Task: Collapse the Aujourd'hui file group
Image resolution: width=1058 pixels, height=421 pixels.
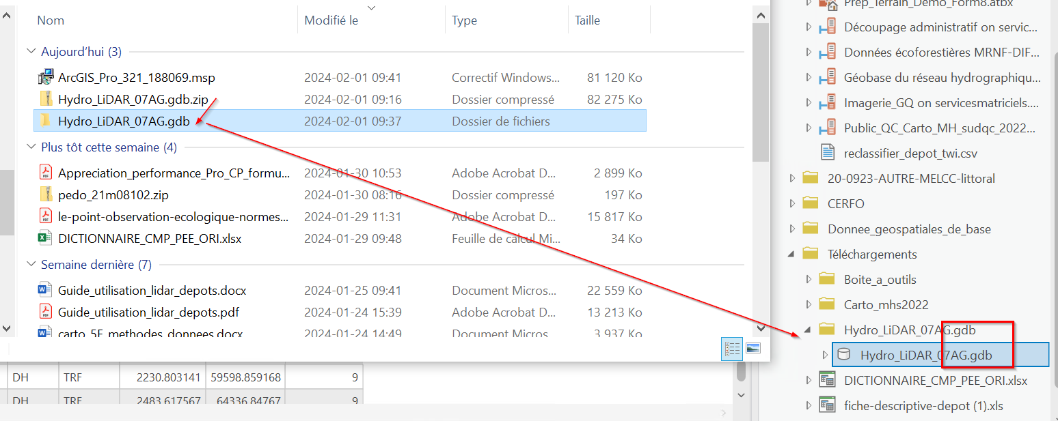Action: (30, 50)
